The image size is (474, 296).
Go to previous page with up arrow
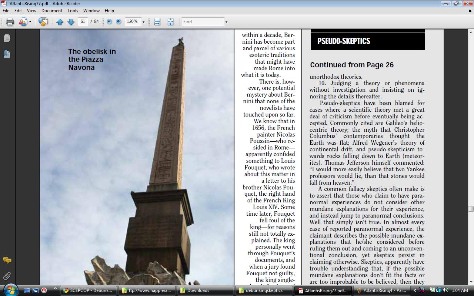pos(60,22)
